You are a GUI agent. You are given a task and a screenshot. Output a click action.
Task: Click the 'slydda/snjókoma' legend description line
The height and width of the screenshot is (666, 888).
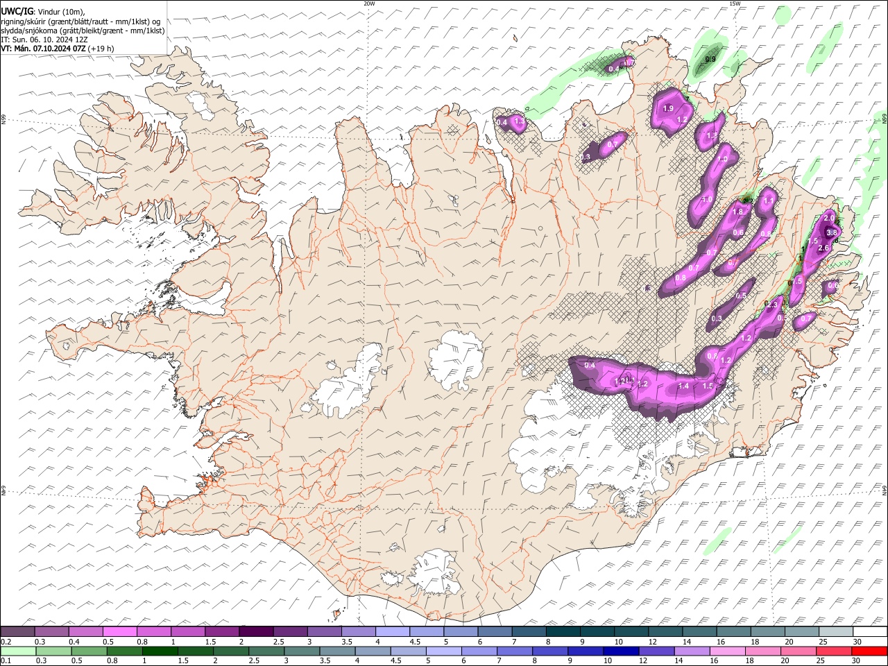click(x=83, y=31)
